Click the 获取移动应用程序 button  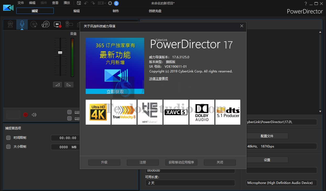click(181, 162)
